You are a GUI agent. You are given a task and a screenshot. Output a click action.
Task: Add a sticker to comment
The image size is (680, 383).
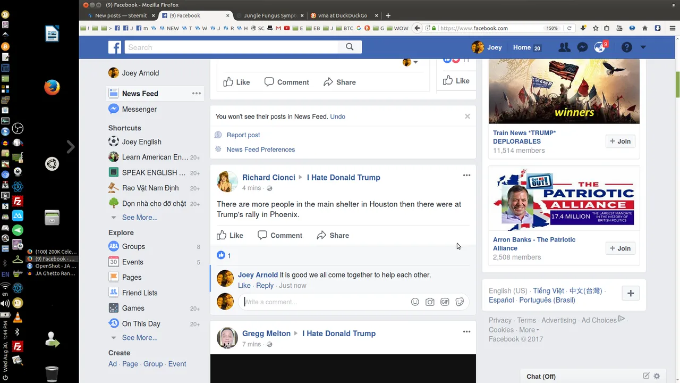coord(460,302)
